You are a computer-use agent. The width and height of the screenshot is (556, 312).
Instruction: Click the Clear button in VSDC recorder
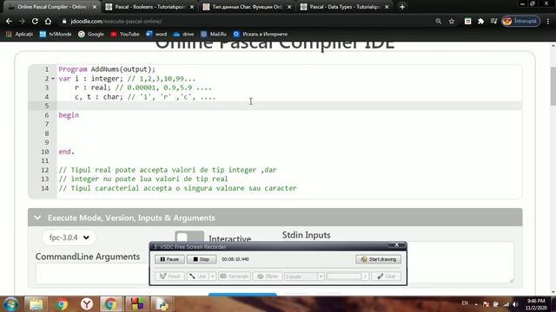pos(386,276)
